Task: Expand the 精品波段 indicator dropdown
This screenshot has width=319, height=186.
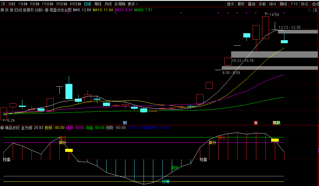Action: (x=2, y=128)
